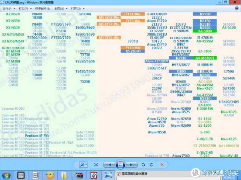Click the blue X5 Z8300 cell
Screen dimensions: 241x180
(133, 51)
